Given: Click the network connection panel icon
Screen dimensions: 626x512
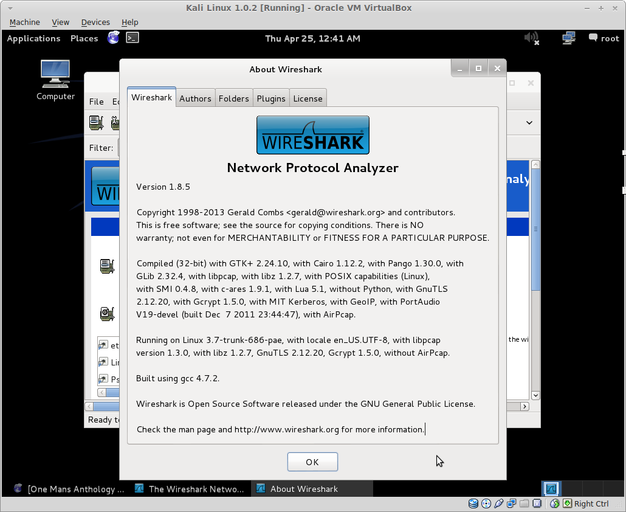Looking at the screenshot, I should pos(568,38).
